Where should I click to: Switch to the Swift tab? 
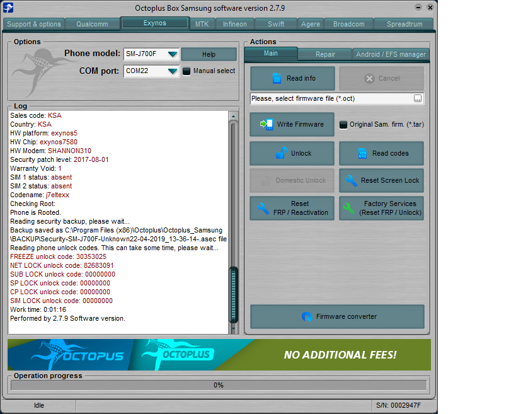(276, 24)
